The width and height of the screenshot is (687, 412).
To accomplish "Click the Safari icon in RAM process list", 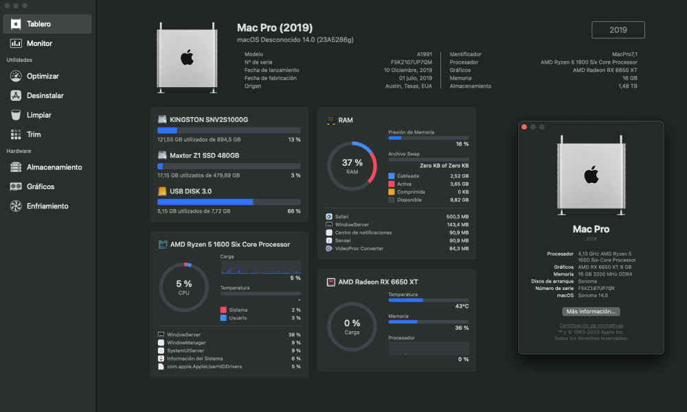I will click(329, 217).
